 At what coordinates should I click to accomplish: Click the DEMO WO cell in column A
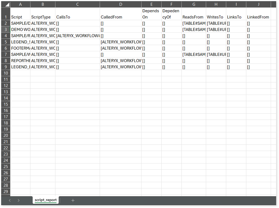(x=20, y=29)
